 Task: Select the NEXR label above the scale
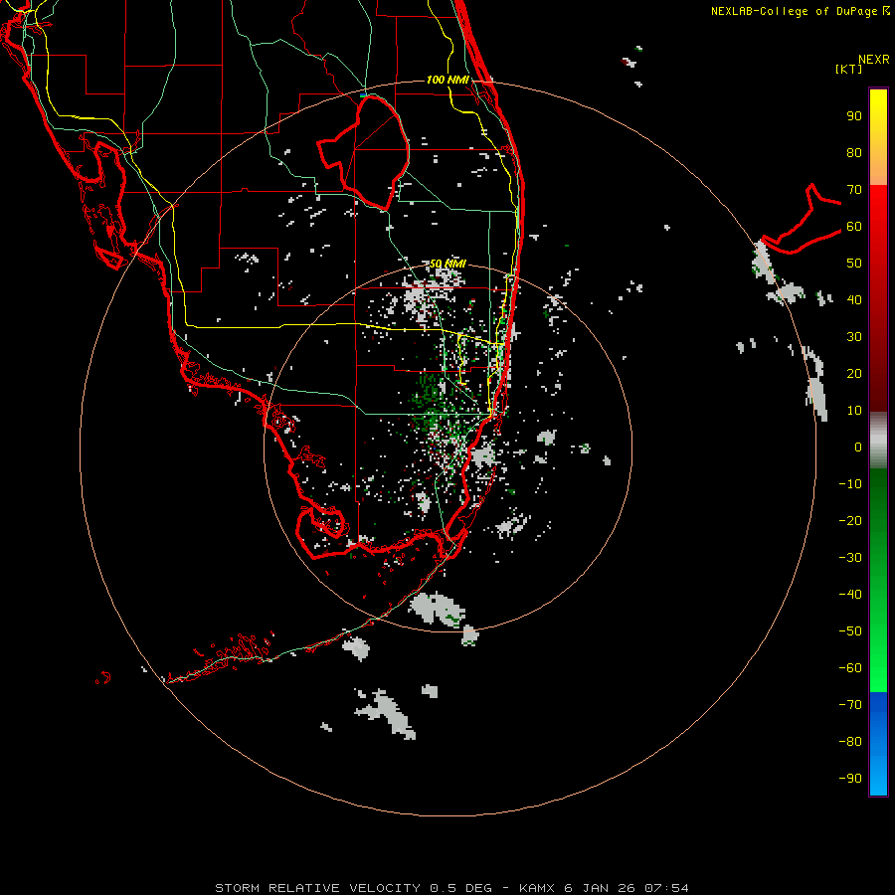(x=874, y=60)
